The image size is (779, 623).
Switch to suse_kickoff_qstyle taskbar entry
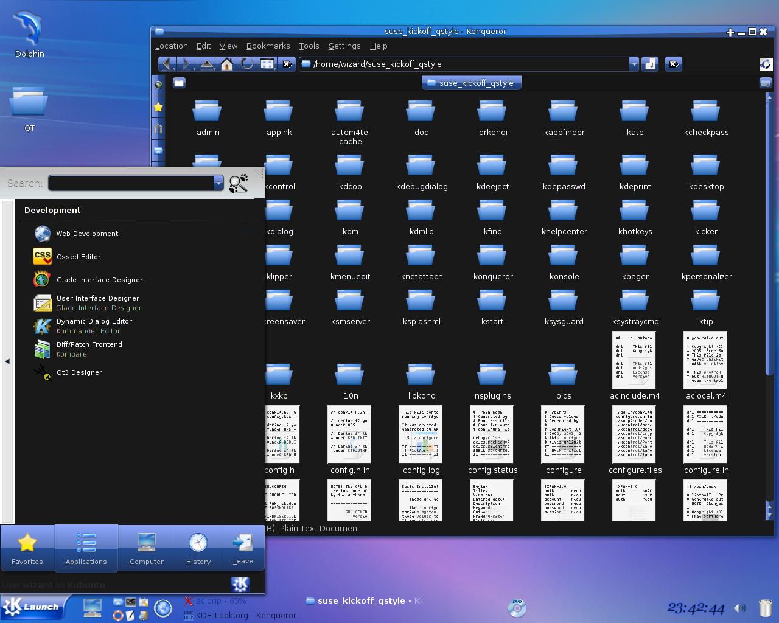pyautogui.click(x=364, y=600)
